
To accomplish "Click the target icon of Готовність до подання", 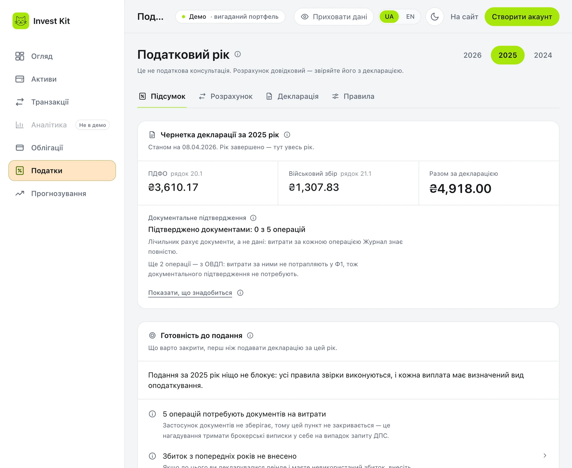I will point(152,335).
